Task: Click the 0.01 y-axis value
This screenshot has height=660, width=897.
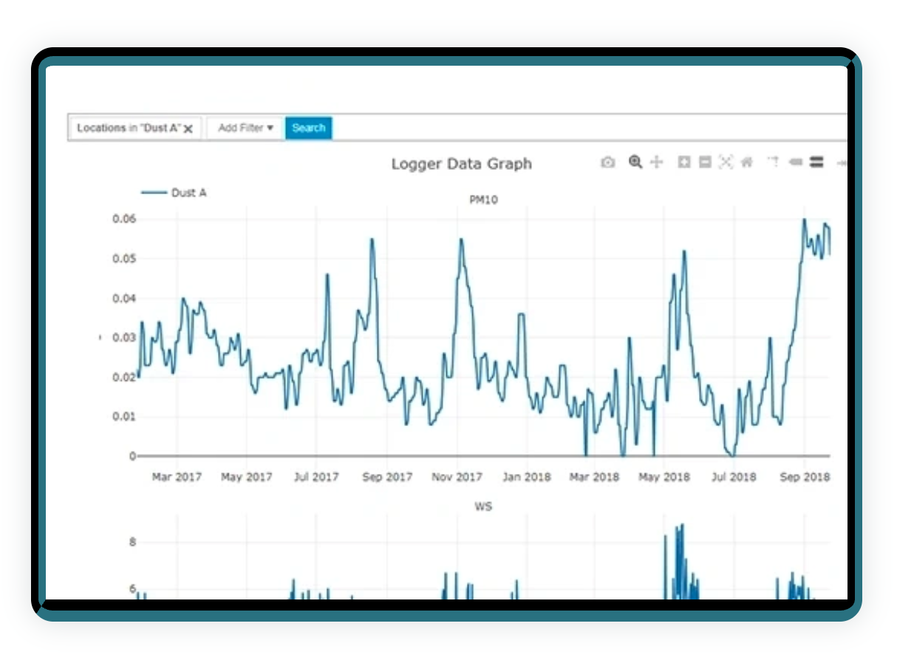Action: [x=124, y=416]
